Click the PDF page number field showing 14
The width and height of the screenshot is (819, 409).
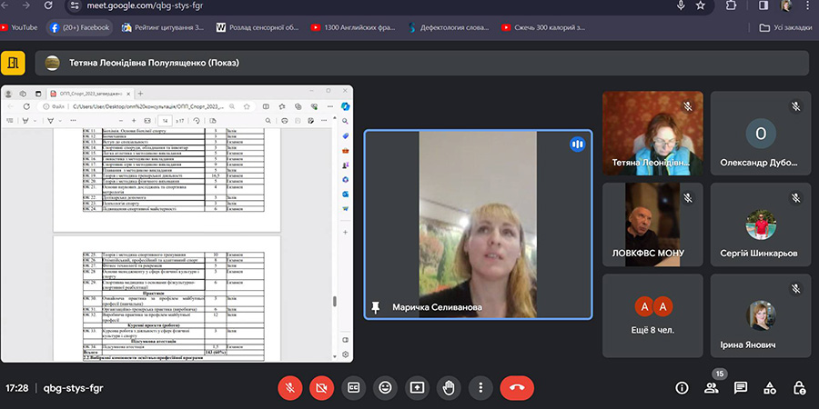pos(165,121)
